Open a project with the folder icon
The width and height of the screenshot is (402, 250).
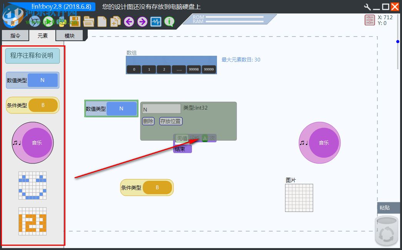pyautogui.click(x=88, y=22)
